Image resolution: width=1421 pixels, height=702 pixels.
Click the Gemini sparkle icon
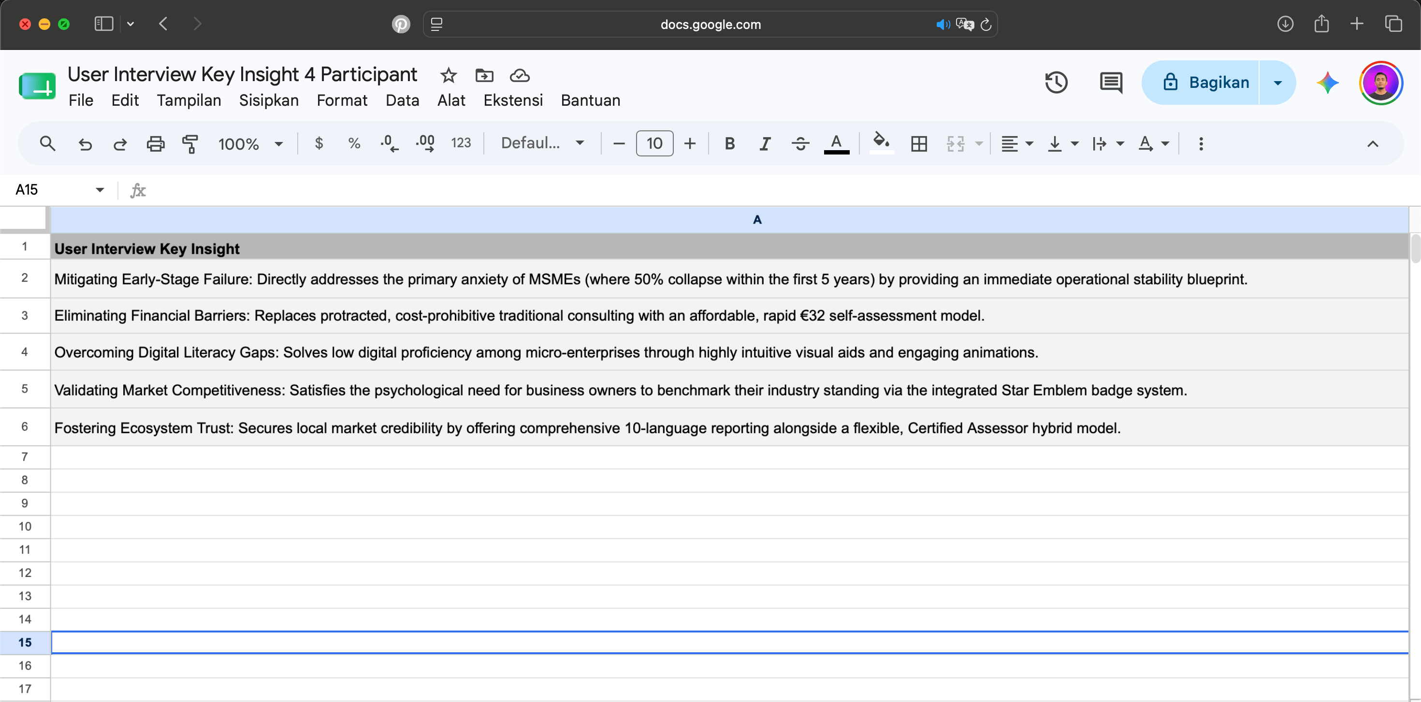pyautogui.click(x=1327, y=83)
